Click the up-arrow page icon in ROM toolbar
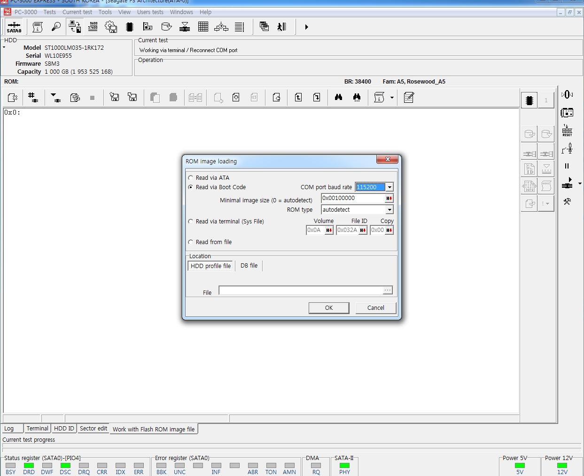 click(298, 97)
